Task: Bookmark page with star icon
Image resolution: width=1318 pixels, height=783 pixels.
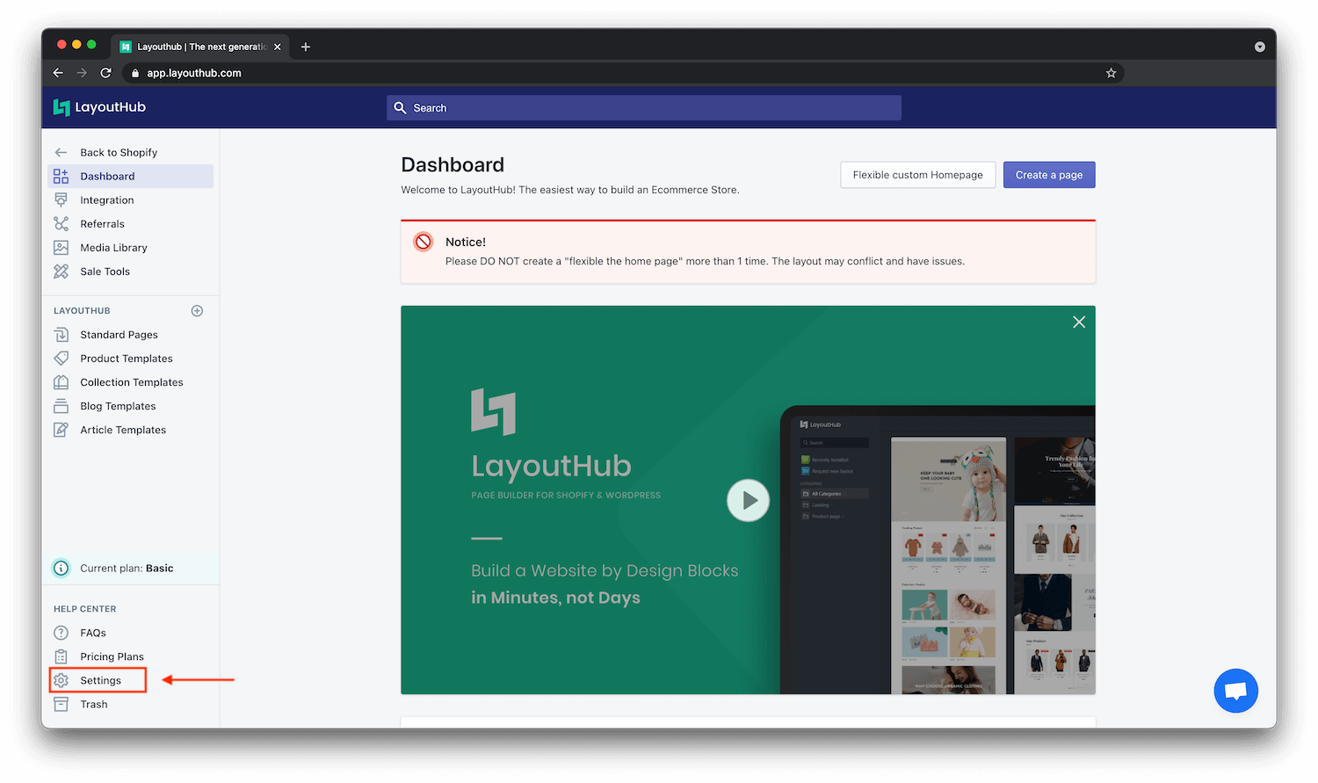Action: (1111, 73)
